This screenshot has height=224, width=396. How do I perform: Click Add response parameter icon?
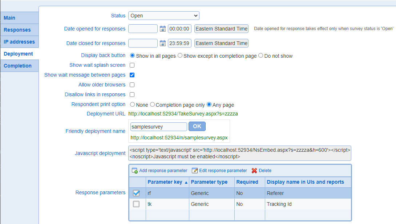[135, 171]
